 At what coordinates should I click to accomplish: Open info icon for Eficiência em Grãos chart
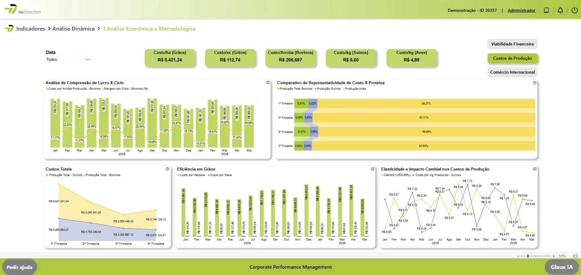373,169
